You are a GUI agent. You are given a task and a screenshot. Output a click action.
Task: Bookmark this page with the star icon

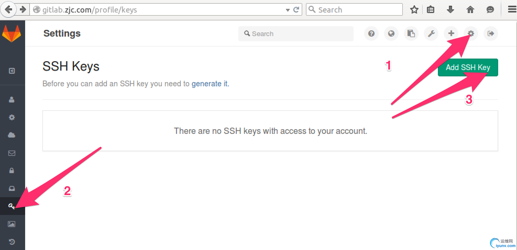(x=414, y=10)
